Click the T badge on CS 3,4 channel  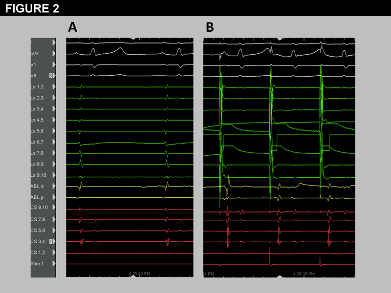pyautogui.click(x=51, y=241)
